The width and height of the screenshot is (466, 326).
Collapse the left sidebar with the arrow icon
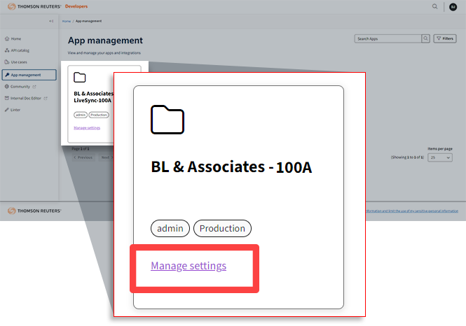51,21
